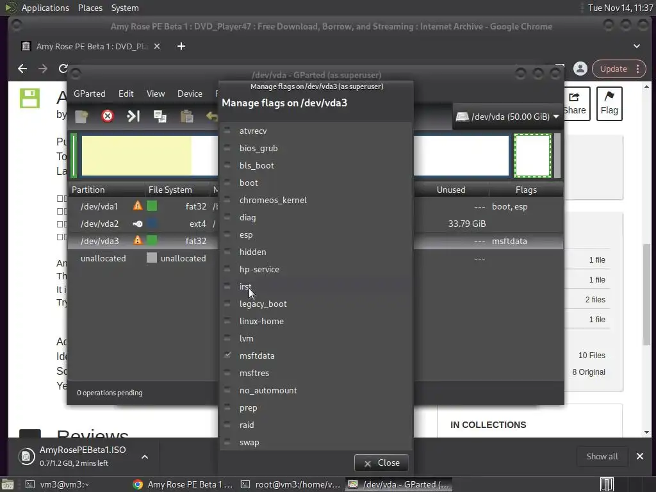Enable the bios_grub flag

click(227, 148)
